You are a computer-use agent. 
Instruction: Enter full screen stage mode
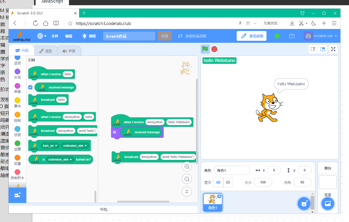(x=333, y=49)
